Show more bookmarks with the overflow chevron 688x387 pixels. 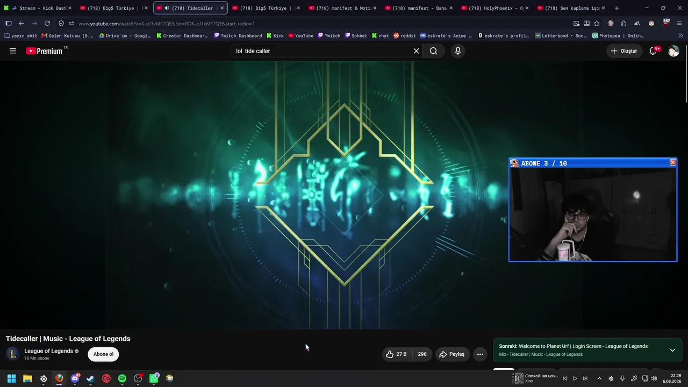[x=680, y=36]
